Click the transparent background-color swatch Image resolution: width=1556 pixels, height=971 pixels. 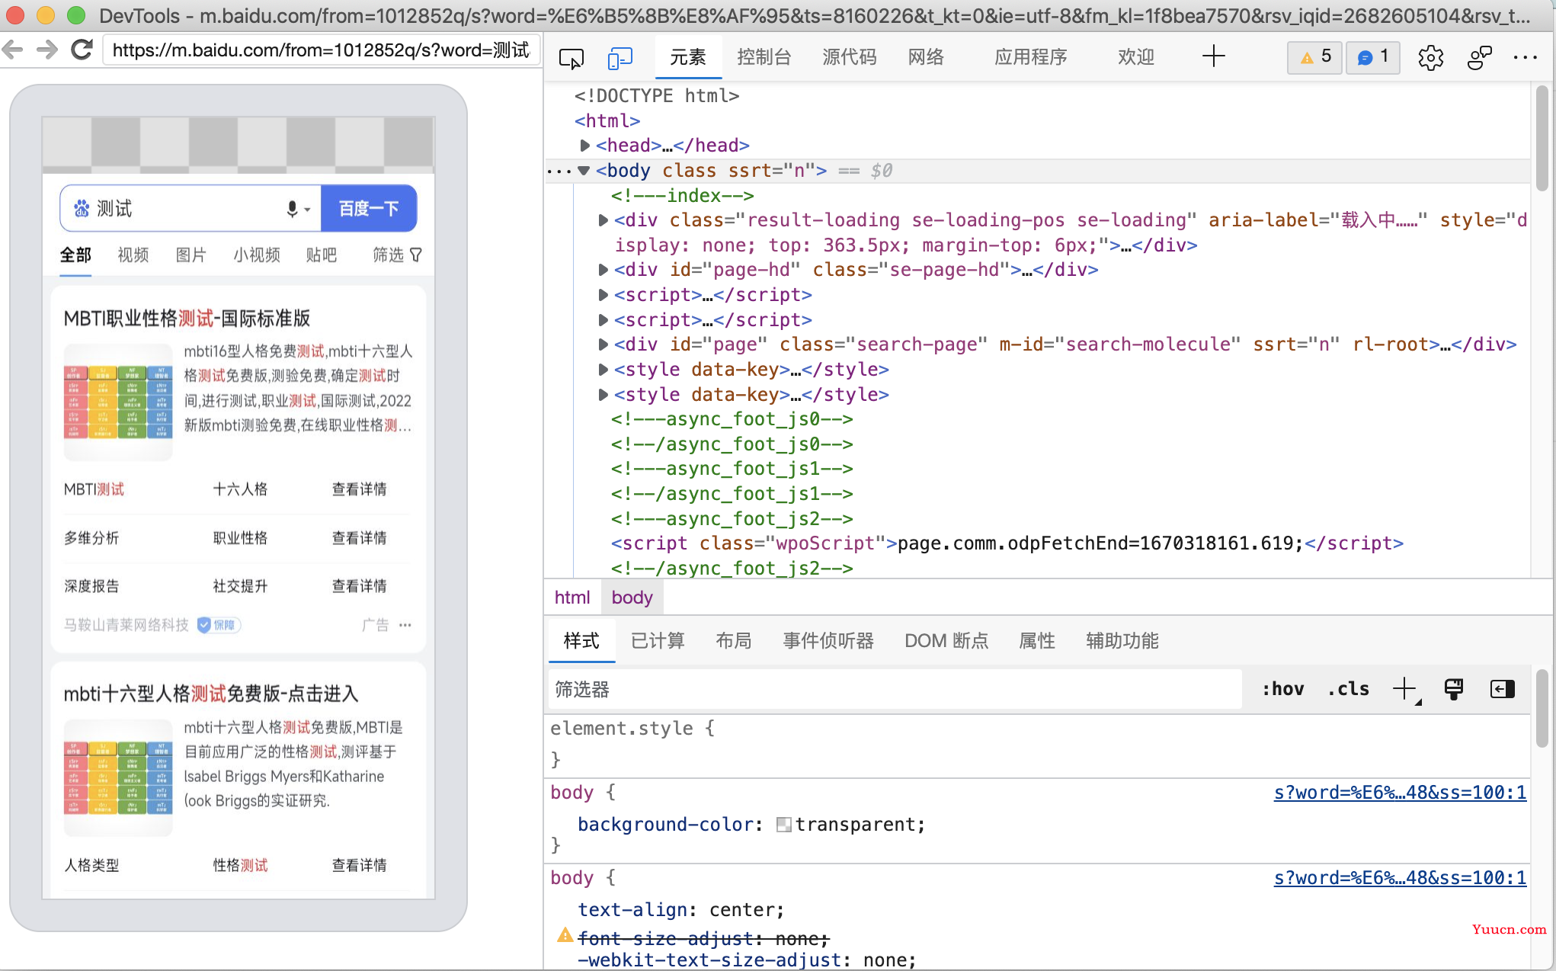tap(783, 825)
